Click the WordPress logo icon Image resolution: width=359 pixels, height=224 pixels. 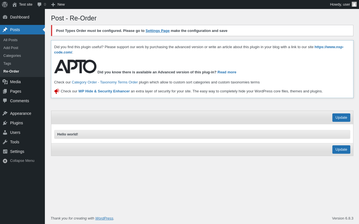pos(5,4)
